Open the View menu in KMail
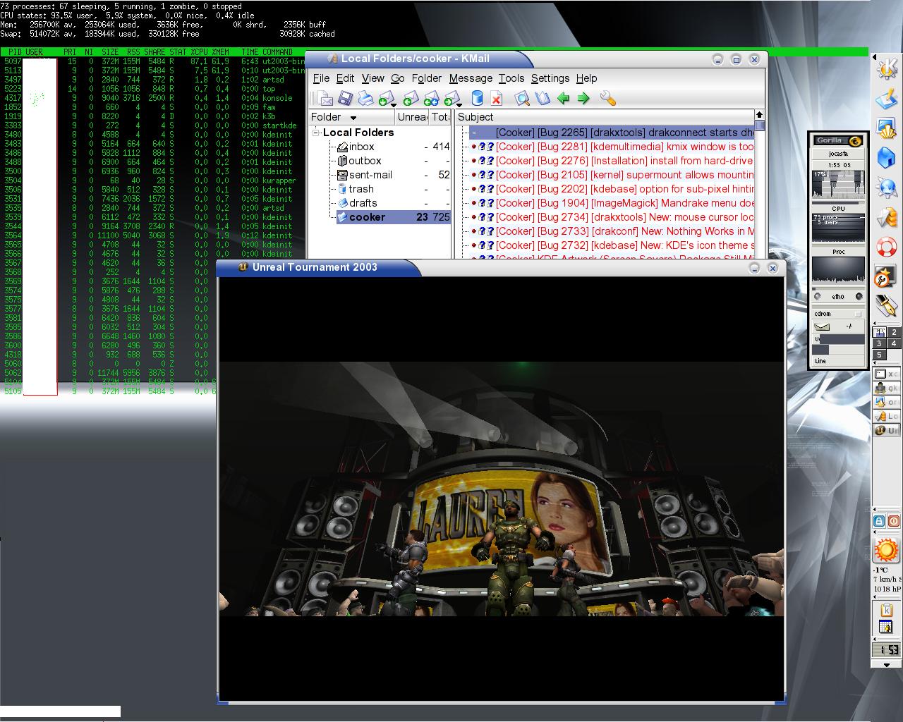903x722 pixels. point(372,78)
